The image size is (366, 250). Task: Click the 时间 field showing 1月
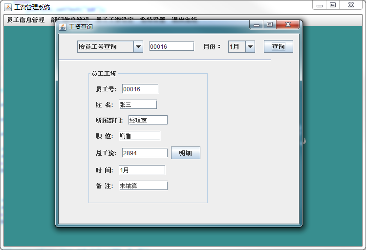(x=142, y=170)
